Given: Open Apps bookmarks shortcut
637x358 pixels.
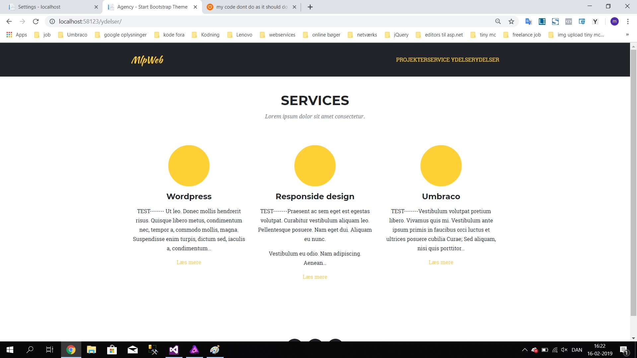Looking at the screenshot, I should coord(17,35).
